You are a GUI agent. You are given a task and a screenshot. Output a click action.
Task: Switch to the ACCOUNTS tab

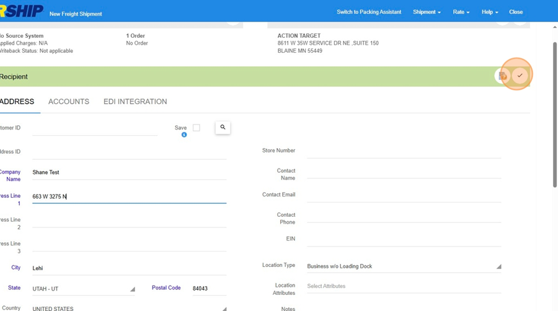click(x=69, y=102)
